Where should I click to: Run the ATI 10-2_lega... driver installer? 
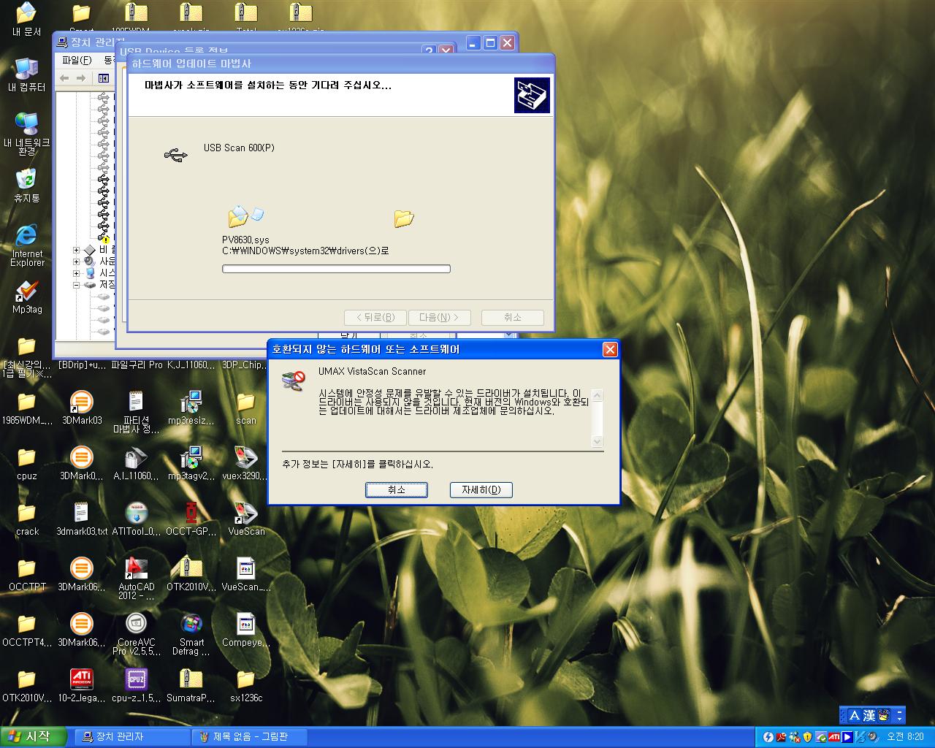[x=82, y=685]
